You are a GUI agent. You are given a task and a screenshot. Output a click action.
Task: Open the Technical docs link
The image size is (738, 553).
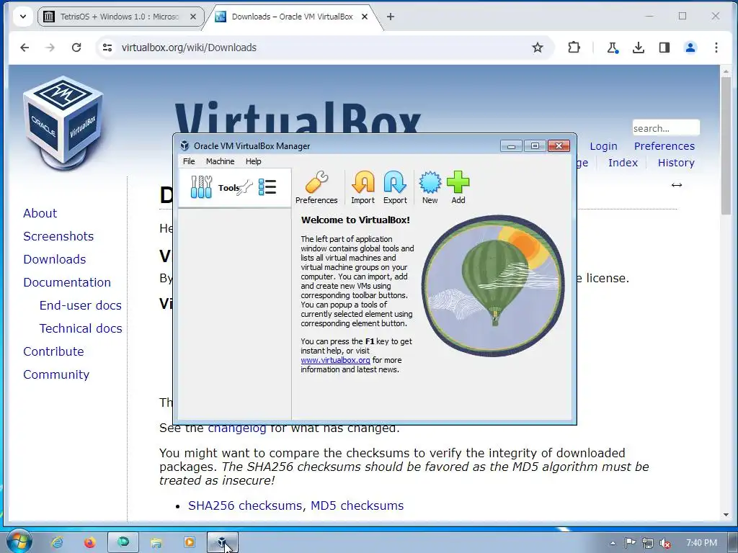81,328
